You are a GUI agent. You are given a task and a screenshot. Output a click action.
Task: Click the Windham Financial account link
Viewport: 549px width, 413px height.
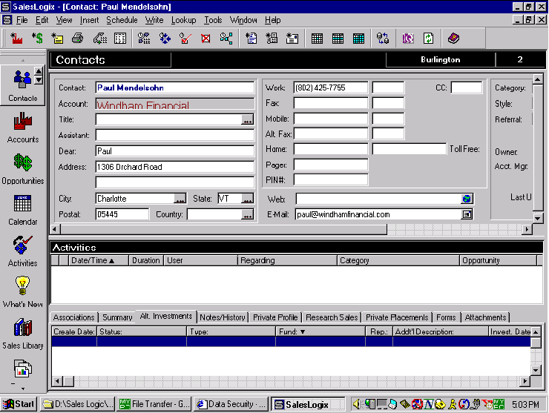pyautogui.click(x=143, y=105)
